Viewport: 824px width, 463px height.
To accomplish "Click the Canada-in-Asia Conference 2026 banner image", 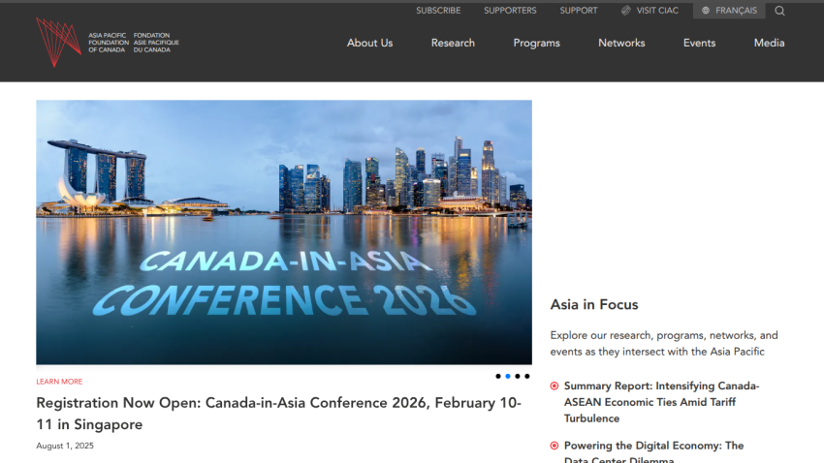I will 284,232.
